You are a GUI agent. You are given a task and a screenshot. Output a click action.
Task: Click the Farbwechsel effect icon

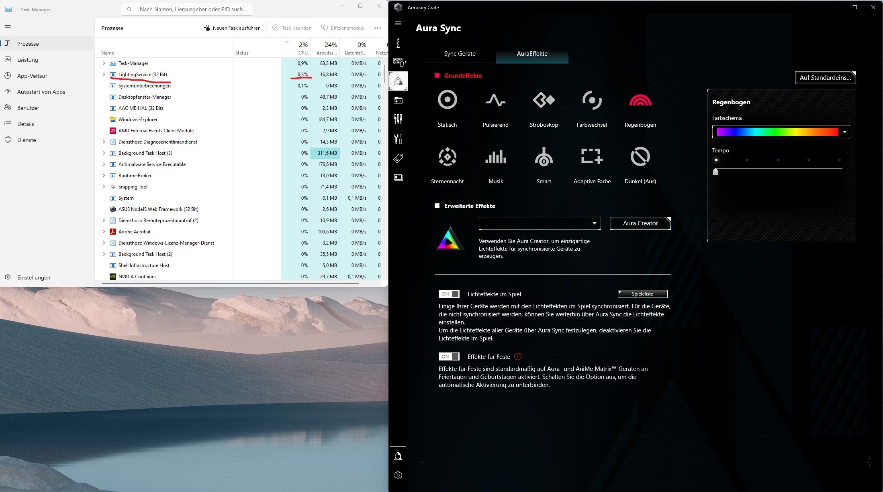coord(592,100)
